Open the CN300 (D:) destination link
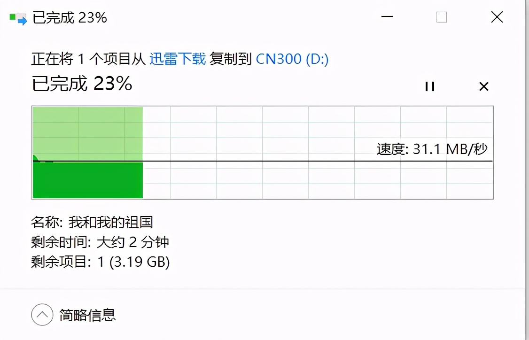 click(x=292, y=58)
